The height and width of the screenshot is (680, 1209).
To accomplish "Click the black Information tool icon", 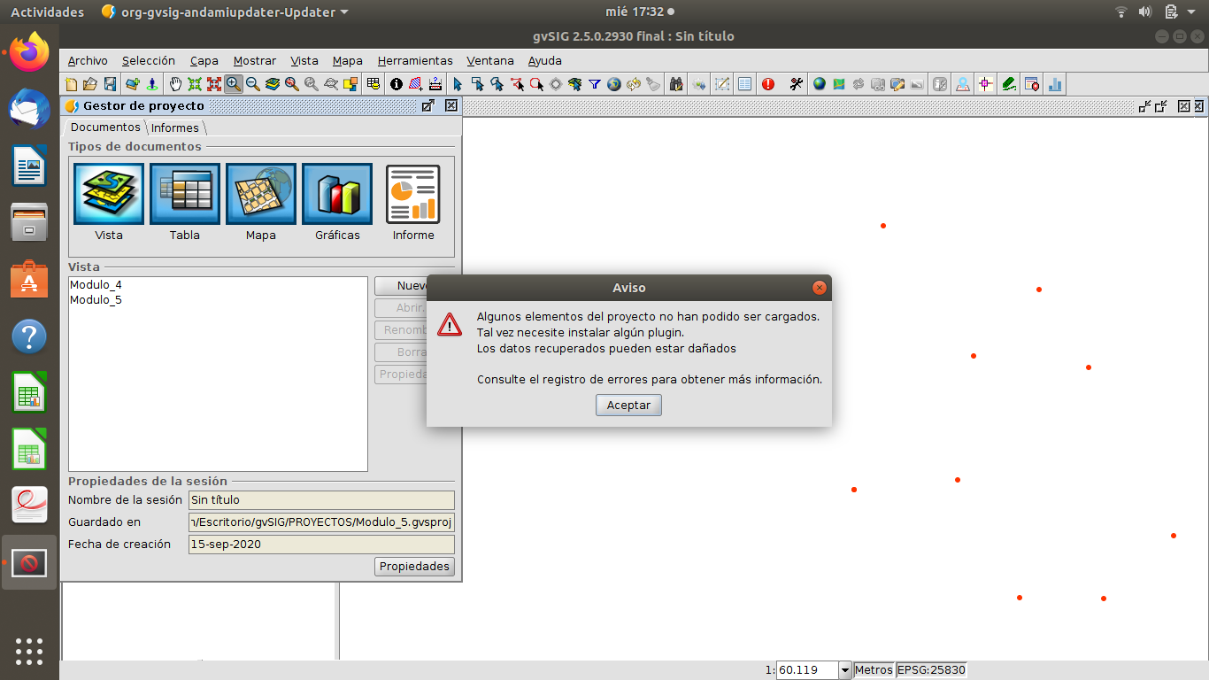I will pyautogui.click(x=397, y=84).
